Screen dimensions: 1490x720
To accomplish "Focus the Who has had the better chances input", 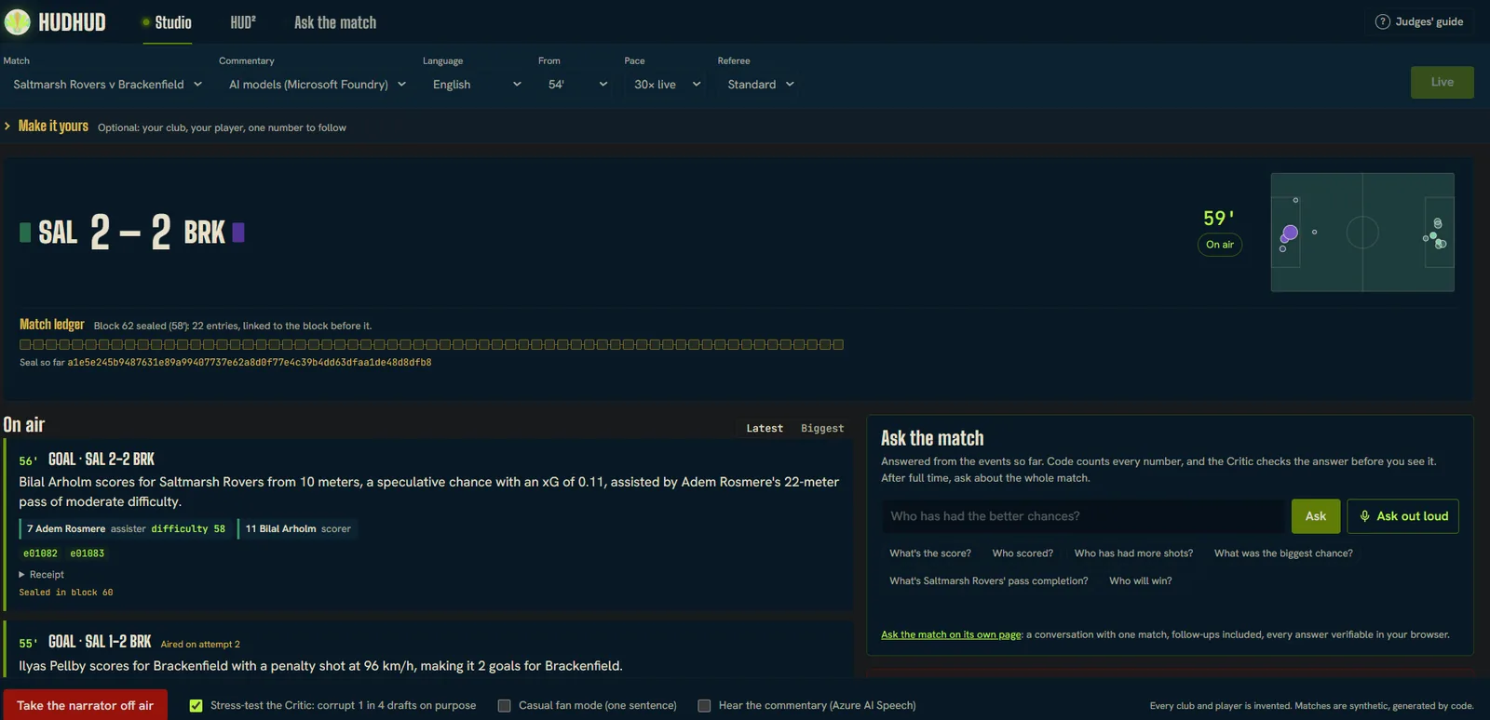I will 1083,516.
